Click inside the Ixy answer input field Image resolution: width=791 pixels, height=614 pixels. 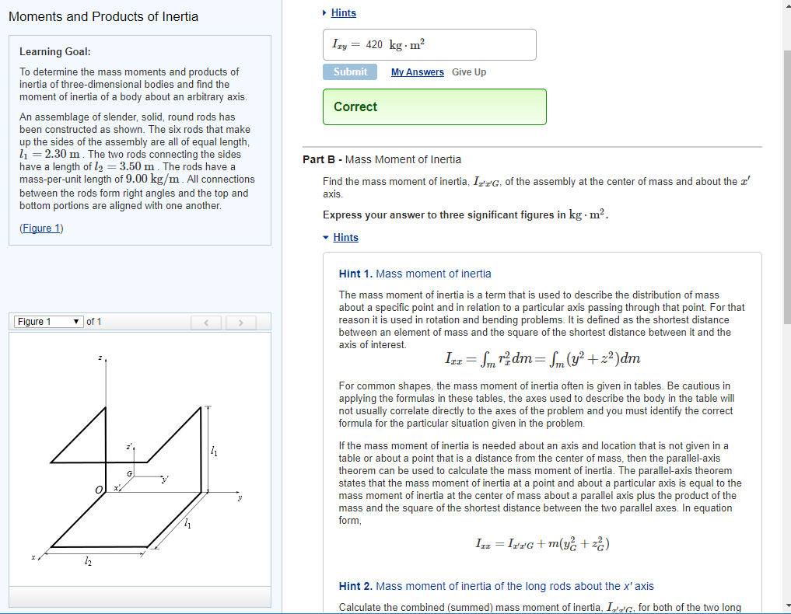point(429,44)
